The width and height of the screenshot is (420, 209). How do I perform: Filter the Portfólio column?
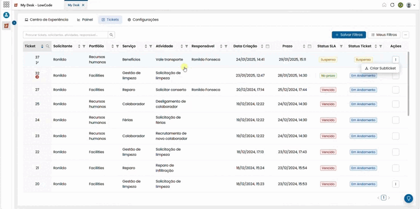118,46
